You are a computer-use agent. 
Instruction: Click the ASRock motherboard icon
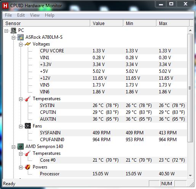coord(21,37)
